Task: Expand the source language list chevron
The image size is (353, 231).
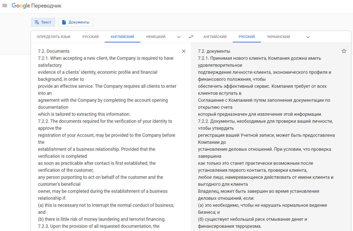Action: 179,37
